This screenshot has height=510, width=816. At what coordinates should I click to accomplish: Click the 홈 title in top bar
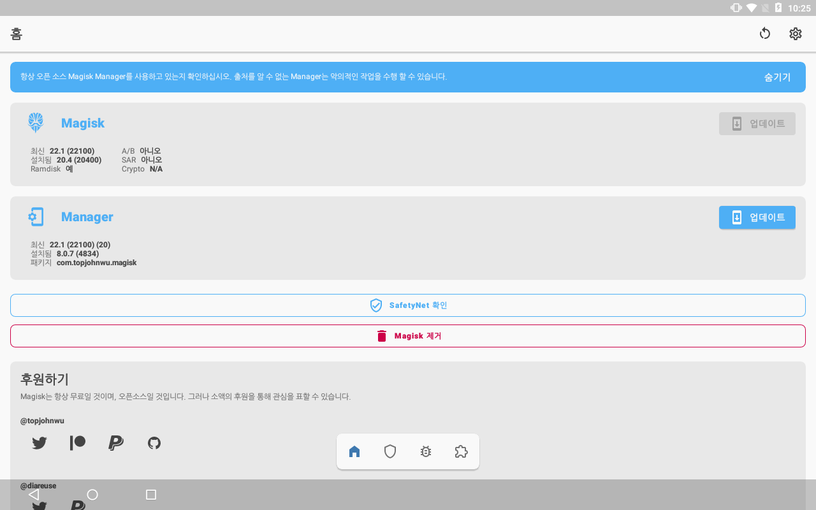pos(17,34)
